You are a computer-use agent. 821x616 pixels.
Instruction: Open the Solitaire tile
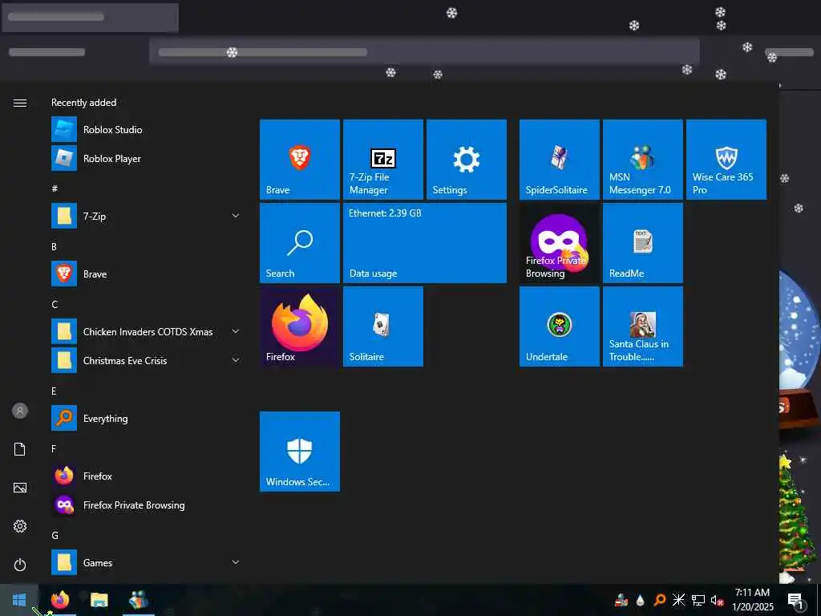point(382,326)
